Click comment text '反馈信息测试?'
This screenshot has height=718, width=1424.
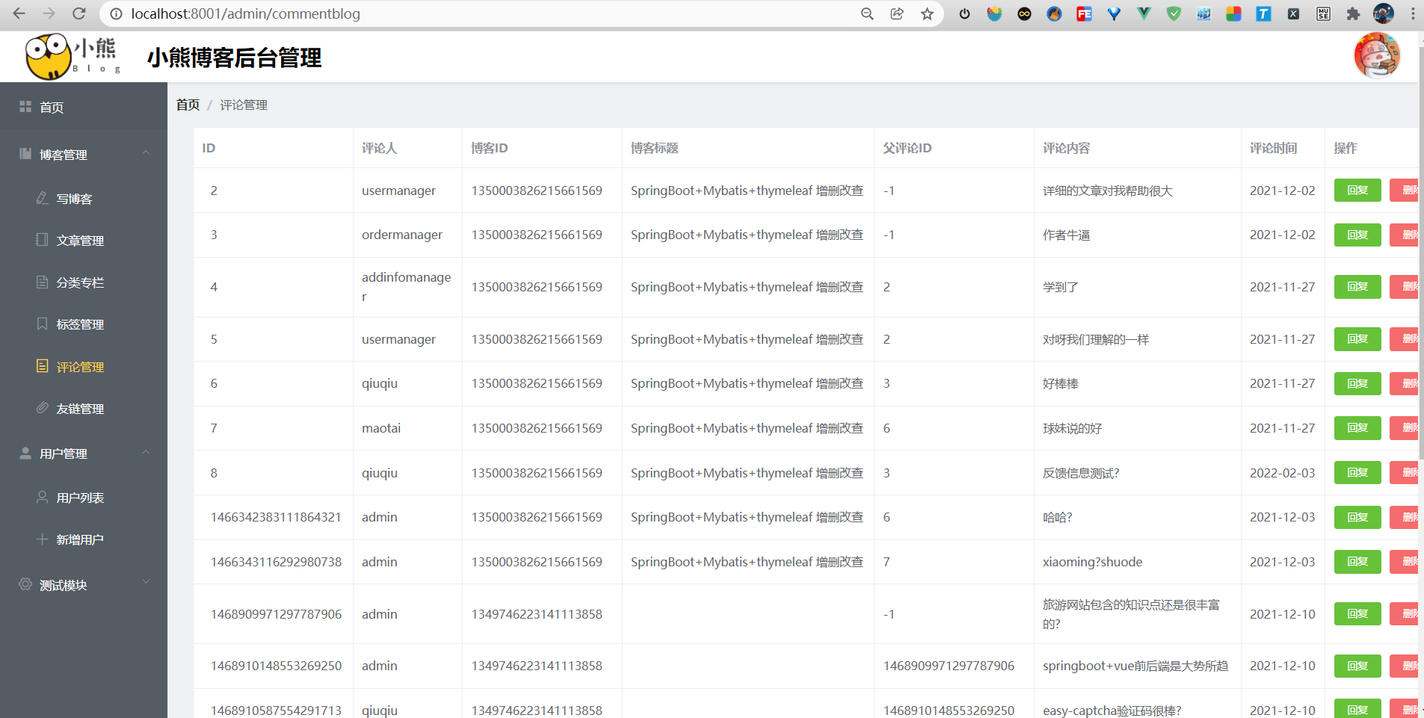tap(1081, 473)
